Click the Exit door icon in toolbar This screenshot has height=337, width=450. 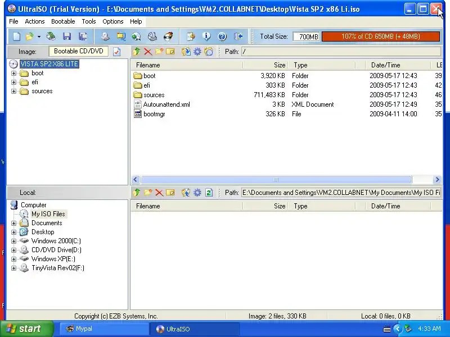pyautogui.click(x=238, y=37)
